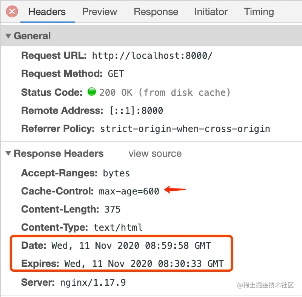302x297 pixels.
Task: Click the Server nginx/1.17.9 value
Action: click(x=93, y=282)
